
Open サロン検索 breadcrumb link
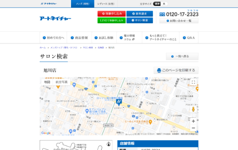88,48
